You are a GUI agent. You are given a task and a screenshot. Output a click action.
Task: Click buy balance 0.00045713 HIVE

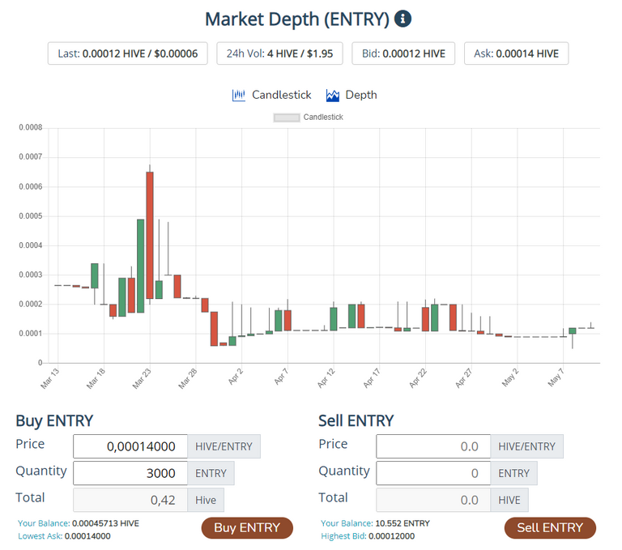coord(105,523)
